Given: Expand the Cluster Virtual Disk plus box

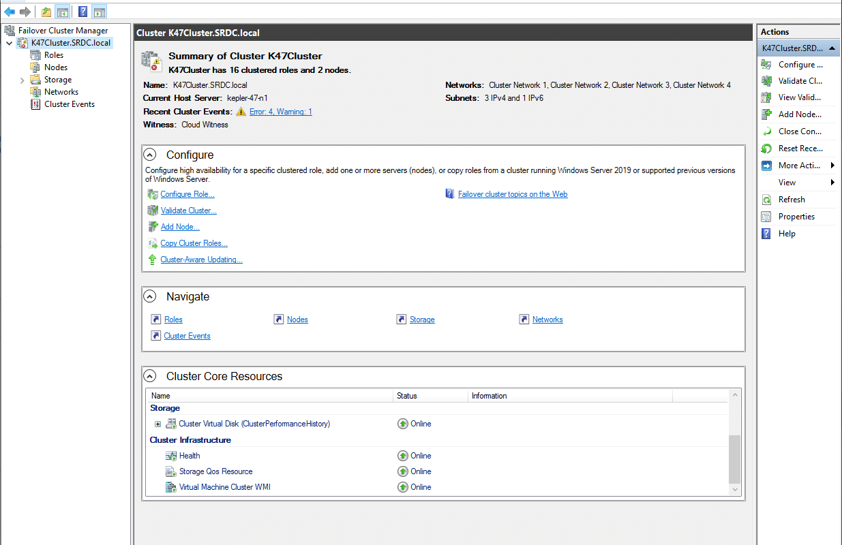Looking at the screenshot, I should 157,424.
